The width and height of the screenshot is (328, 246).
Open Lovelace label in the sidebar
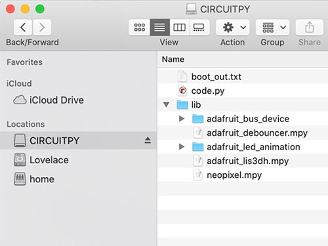pyautogui.click(x=49, y=160)
